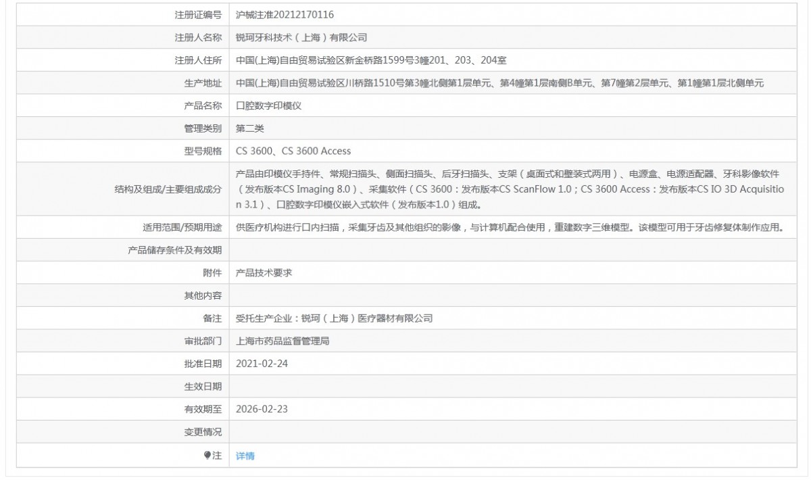Select intended use text starting 供医疗机构进行口内扫描
The width and height of the screenshot is (811, 480).
[x=510, y=227]
